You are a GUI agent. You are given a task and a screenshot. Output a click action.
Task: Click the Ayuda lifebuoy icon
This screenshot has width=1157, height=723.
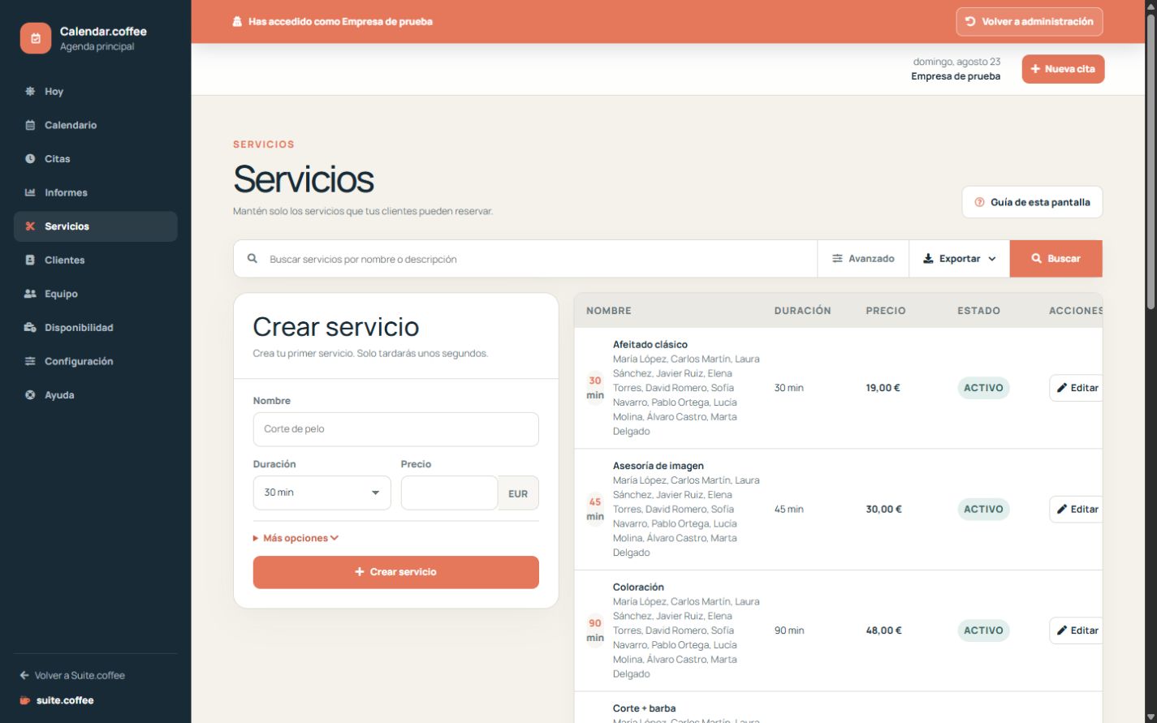coord(30,395)
